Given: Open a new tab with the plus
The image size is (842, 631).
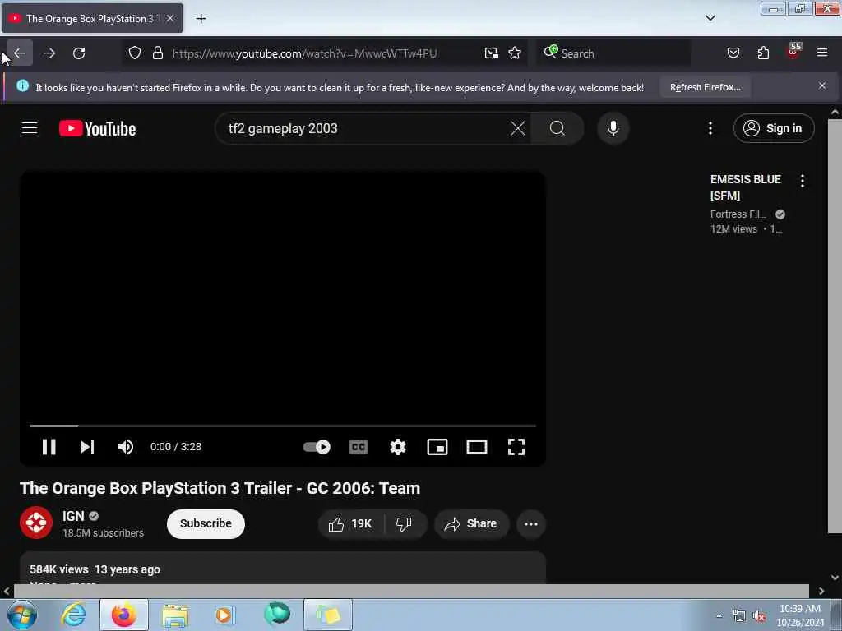Looking at the screenshot, I should point(201,18).
